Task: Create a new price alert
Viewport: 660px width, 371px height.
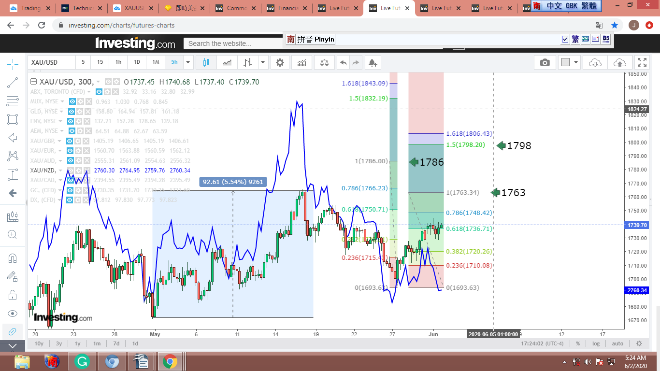Action: click(x=373, y=62)
